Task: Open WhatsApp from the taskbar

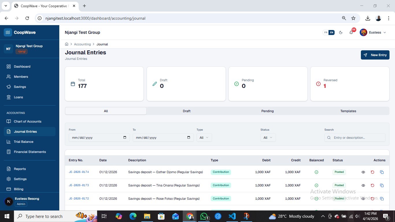Action: pyautogui.click(x=204, y=216)
